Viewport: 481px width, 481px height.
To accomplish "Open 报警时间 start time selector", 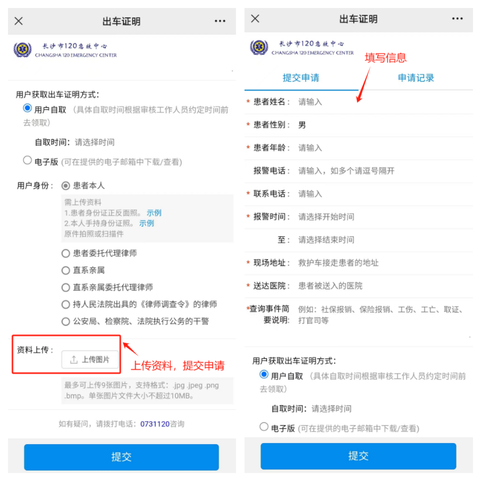I will coord(326,217).
